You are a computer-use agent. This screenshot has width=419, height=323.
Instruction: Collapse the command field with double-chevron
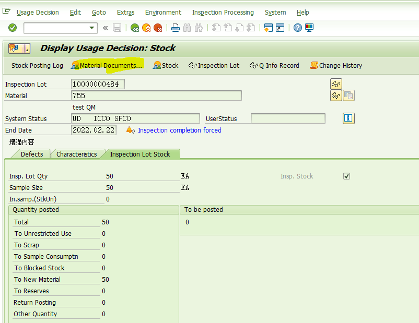coord(106,28)
